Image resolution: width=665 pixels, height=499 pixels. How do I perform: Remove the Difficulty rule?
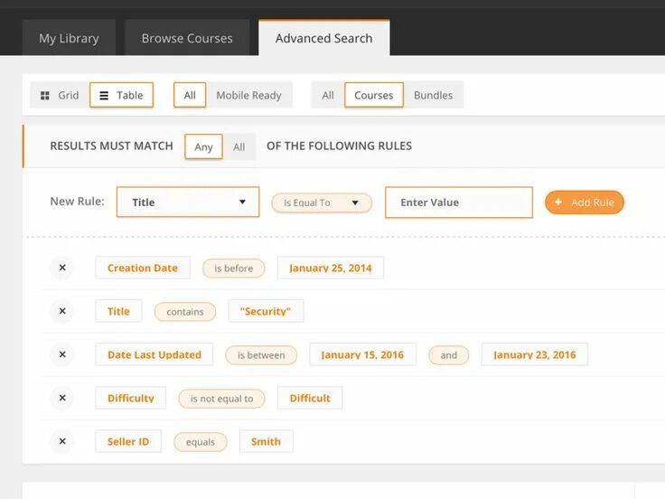(x=62, y=398)
